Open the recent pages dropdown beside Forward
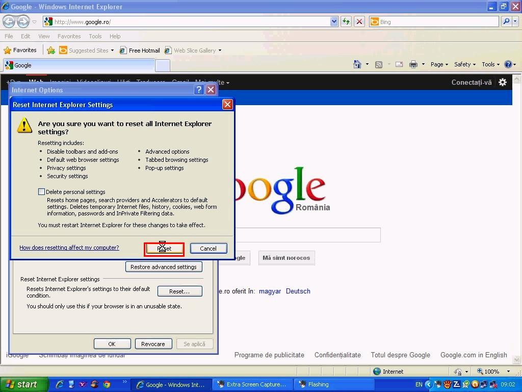This screenshot has height=392, width=522. pyautogui.click(x=34, y=22)
